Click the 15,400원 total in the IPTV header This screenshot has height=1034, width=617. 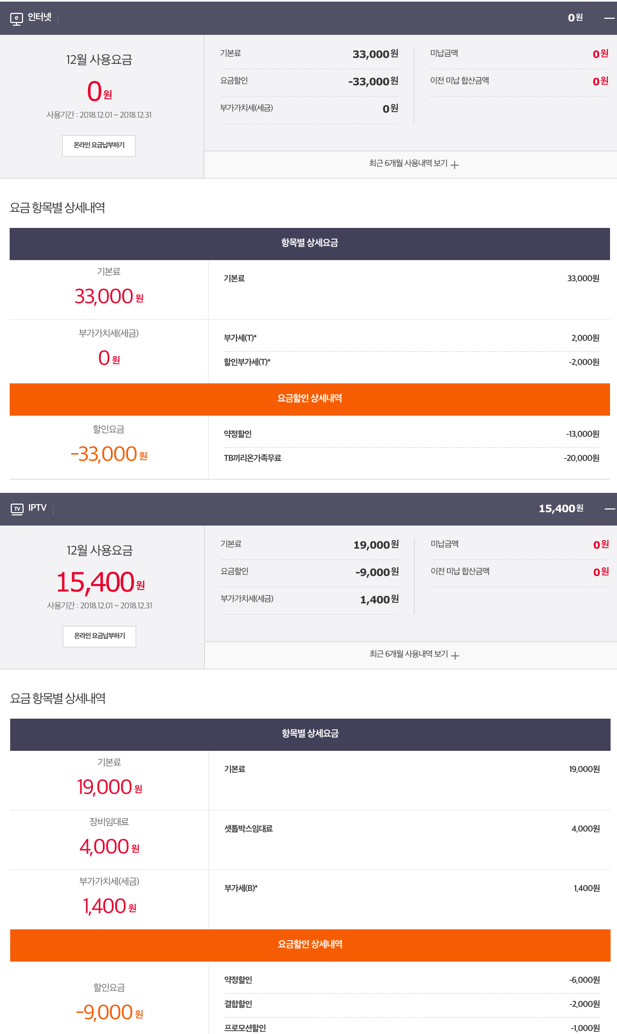561,508
